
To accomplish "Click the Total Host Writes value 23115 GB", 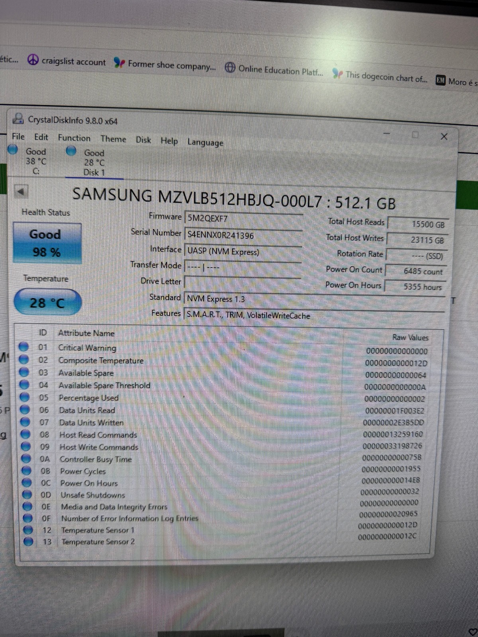I will click(x=417, y=240).
